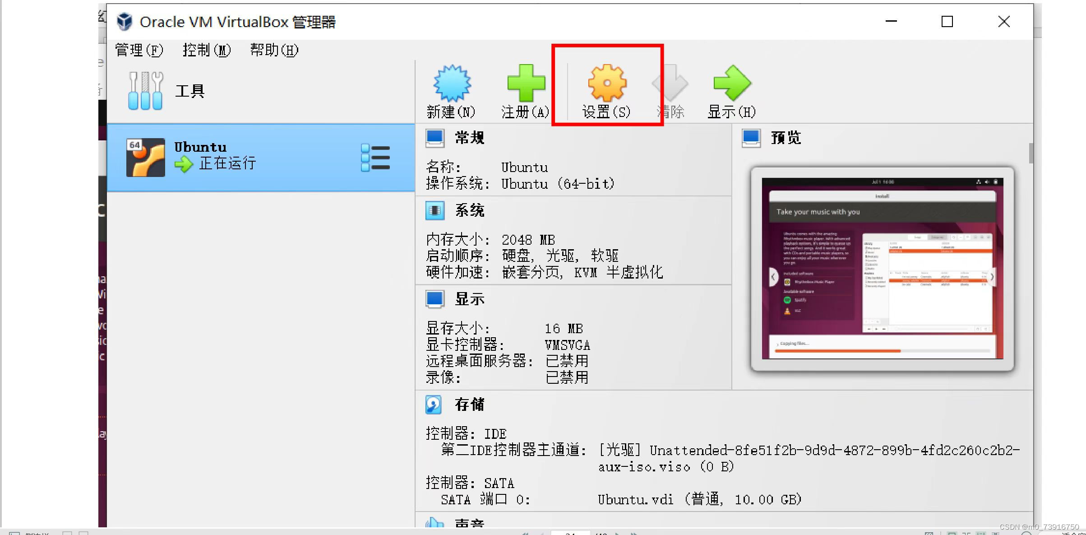The image size is (1086, 535).
Task: Click the 系统 system section icon
Action: [x=434, y=210]
